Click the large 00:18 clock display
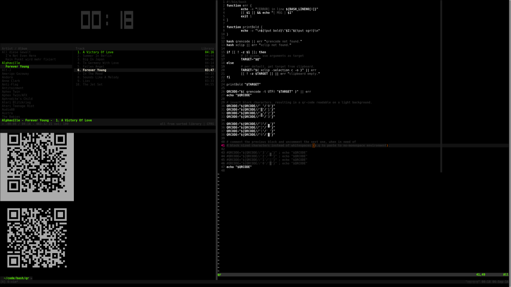This screenshot has height=287, width=511. [x=107, y=20]
